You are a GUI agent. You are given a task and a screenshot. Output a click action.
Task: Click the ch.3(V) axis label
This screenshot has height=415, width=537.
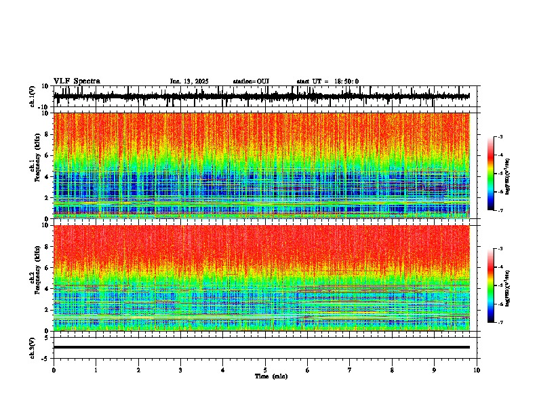(32, 348)
